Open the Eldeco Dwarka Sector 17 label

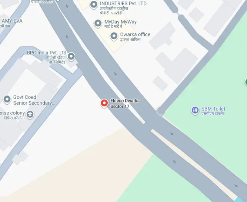point(125,104)
